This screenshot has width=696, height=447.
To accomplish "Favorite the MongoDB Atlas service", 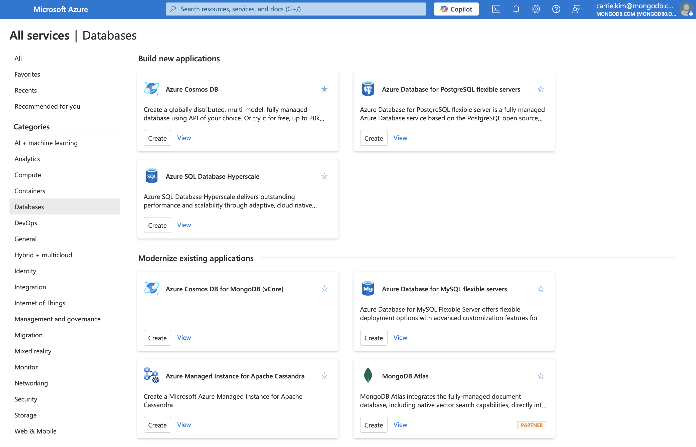I will coord(540,376).
